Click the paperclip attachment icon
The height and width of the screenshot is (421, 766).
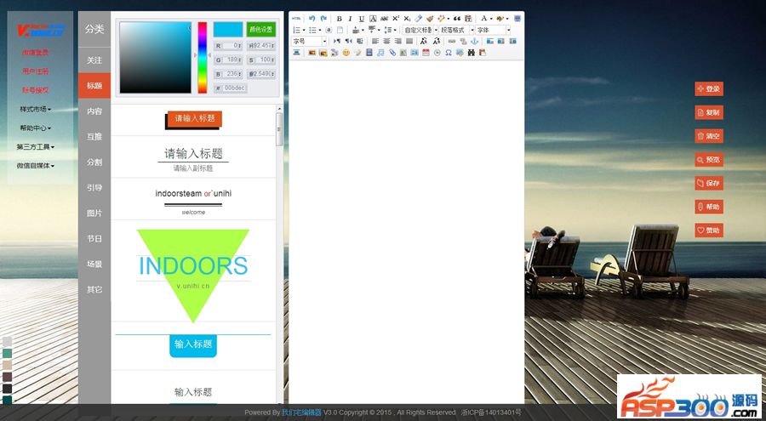coord(392,52)
